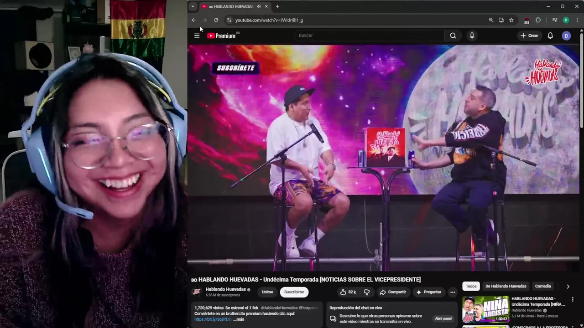Image resolution: width=584 pixels, height=328 pixels.
Task: Click the '1,720,629 vistas' text
Action: (x=209, y=308)
